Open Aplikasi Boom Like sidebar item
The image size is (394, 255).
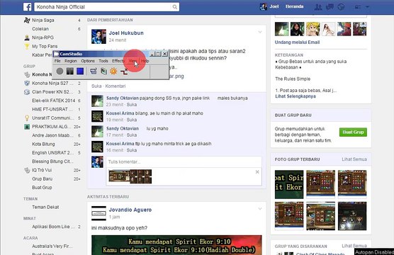[x=53, y=227]
